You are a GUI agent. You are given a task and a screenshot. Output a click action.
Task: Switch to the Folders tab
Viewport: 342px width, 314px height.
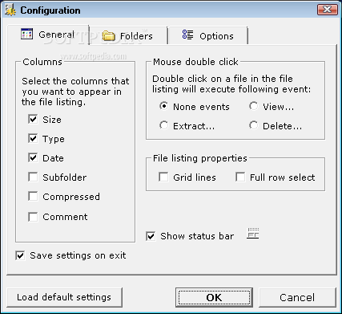click(128, 35)
